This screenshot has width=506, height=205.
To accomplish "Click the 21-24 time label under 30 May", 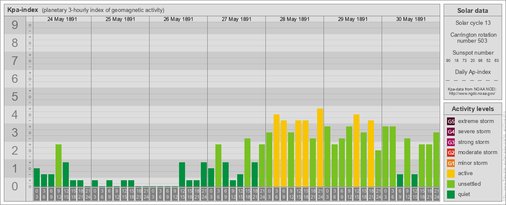I will (x=436, y=194).
